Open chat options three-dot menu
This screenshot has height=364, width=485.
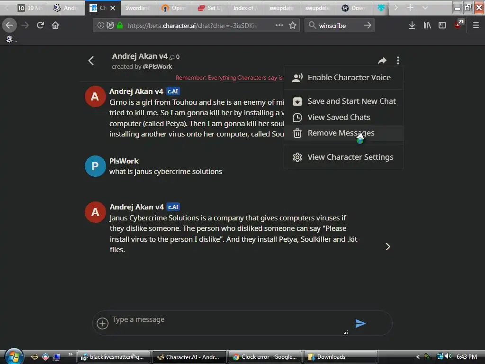(398, 61)
